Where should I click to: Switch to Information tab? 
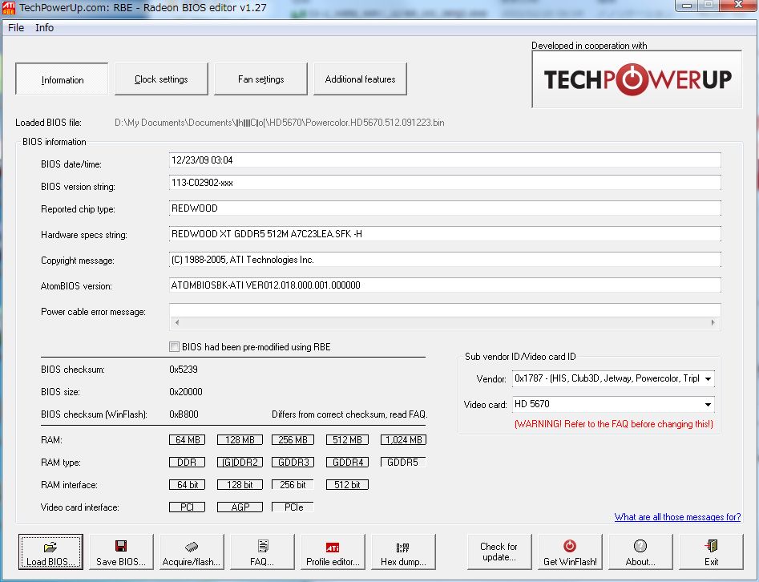coord(62,79)
